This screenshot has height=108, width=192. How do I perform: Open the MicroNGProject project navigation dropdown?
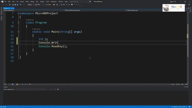click(x=34, y=10)
